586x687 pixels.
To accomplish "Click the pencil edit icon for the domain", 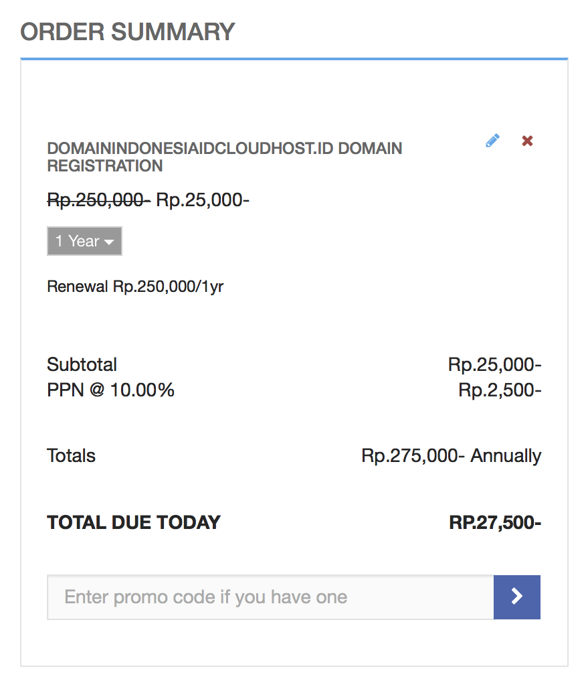I will (493, 141).
